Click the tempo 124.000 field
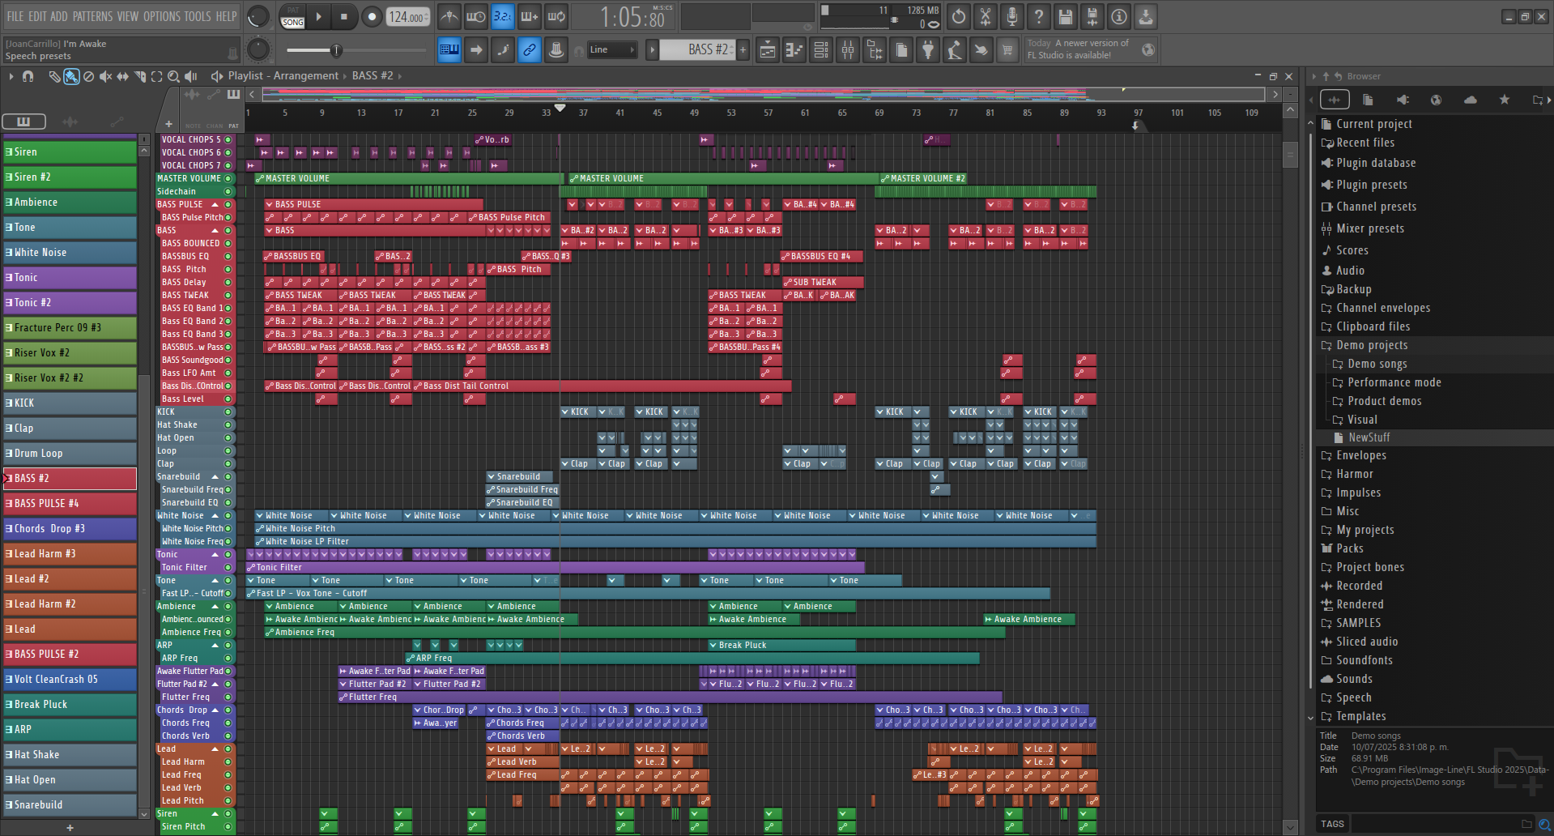The image size is (1554, 836). 408,16
